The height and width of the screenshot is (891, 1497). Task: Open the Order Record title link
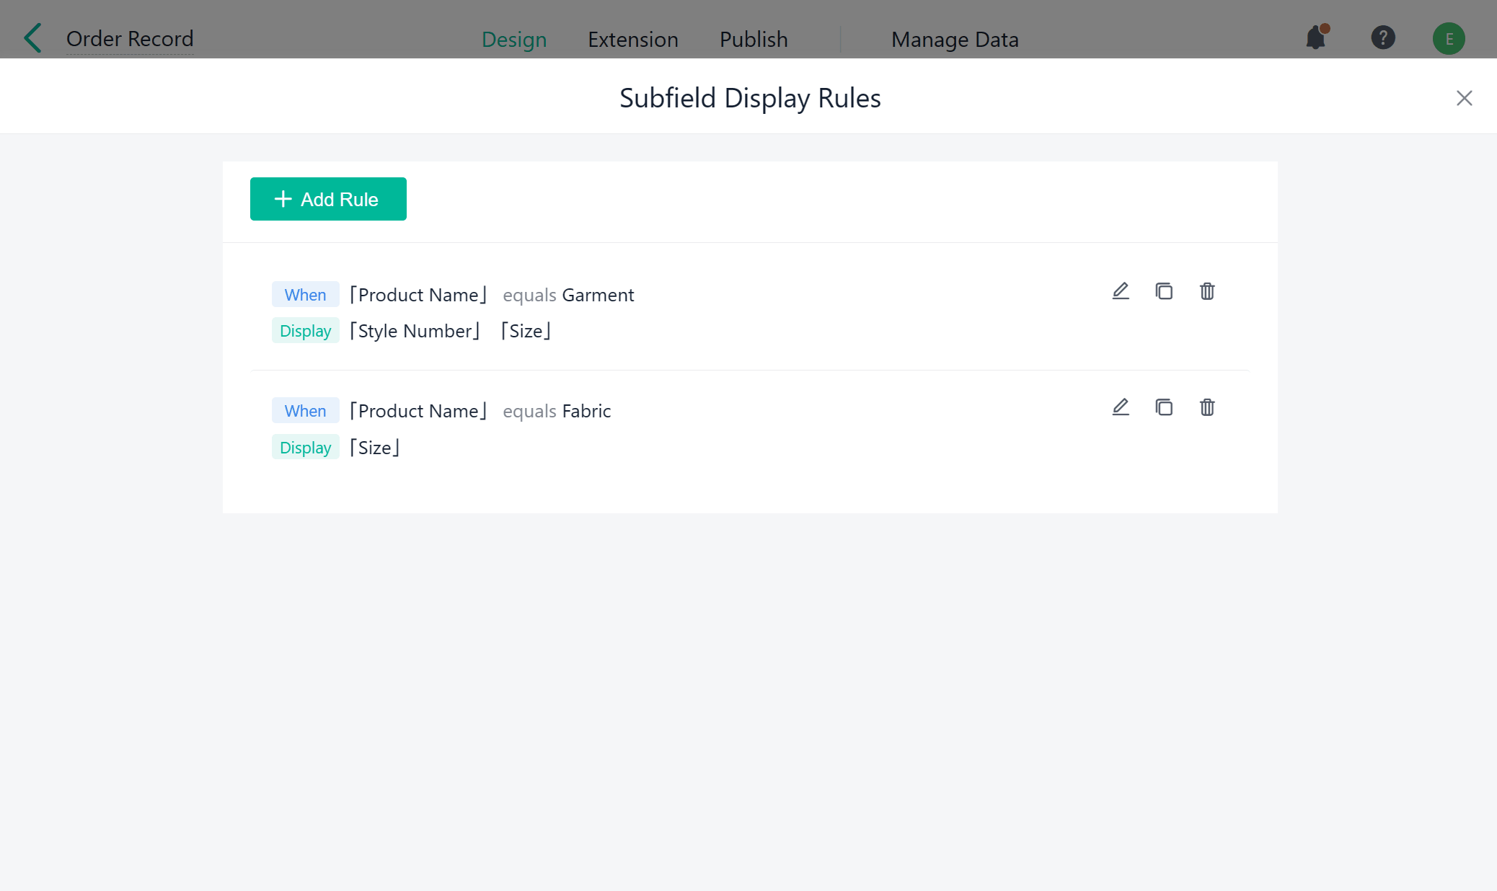tap(130, 38)
